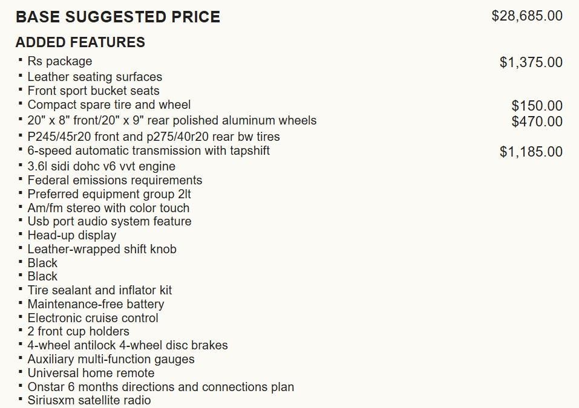
Task: Select the Leather seating surfaces entry
Action: pos(95,77)
